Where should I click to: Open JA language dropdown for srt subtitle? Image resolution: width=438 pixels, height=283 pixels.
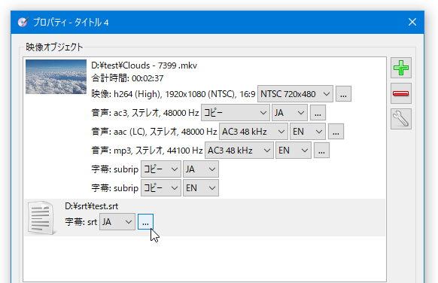pyautogui.click(x=117, y=222)
